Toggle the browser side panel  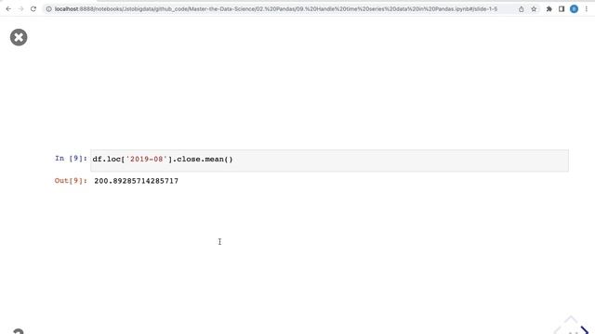point(562,8)
